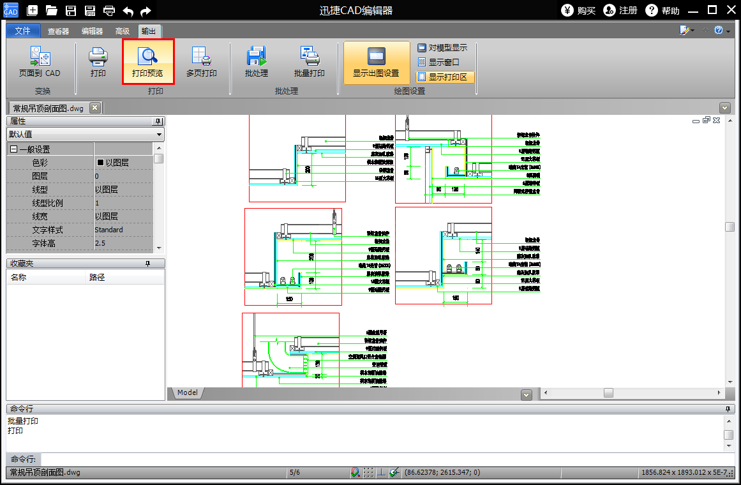Collapse the 一般设置 group

13,149
